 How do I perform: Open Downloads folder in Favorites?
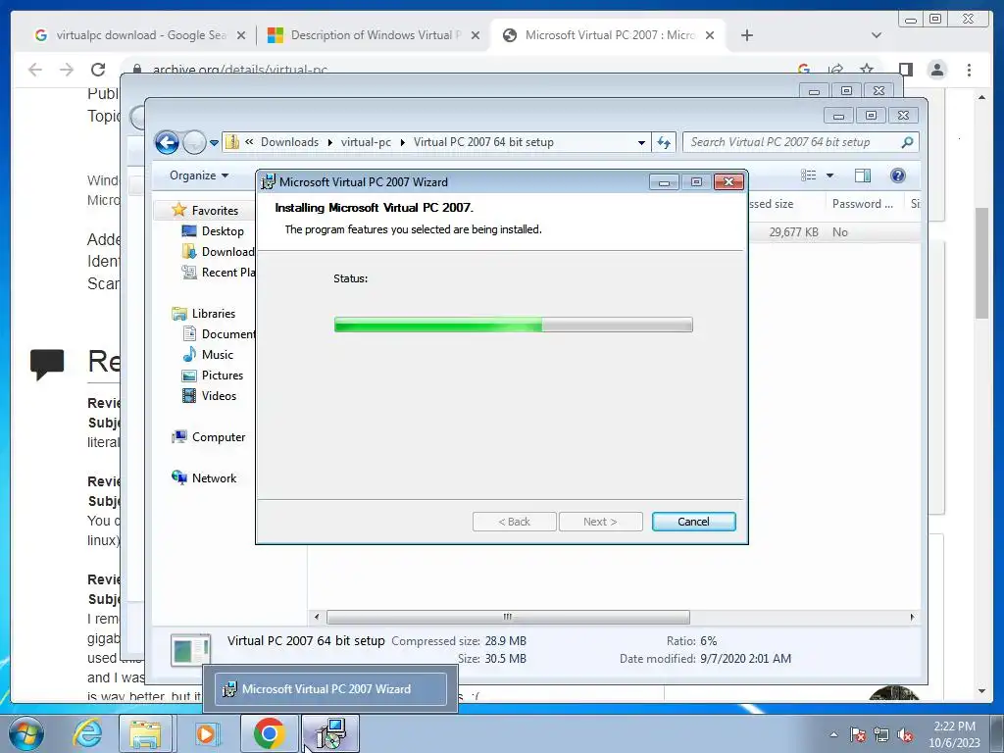(x=219, y=252)
